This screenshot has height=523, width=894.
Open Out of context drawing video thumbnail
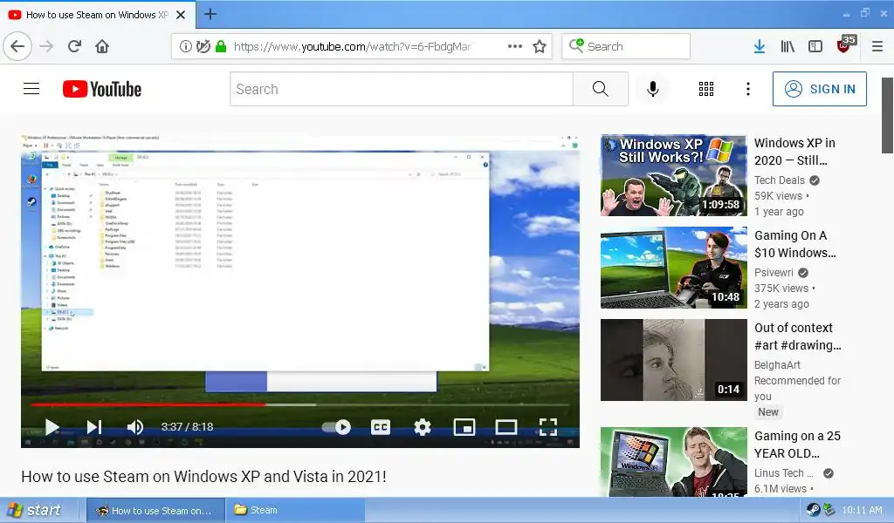[674, 360]
